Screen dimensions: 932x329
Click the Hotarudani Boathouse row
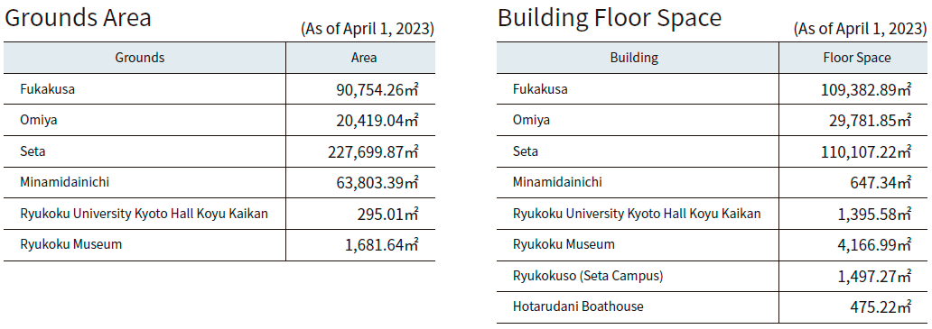pyautogui.click(x=712, y=307)
